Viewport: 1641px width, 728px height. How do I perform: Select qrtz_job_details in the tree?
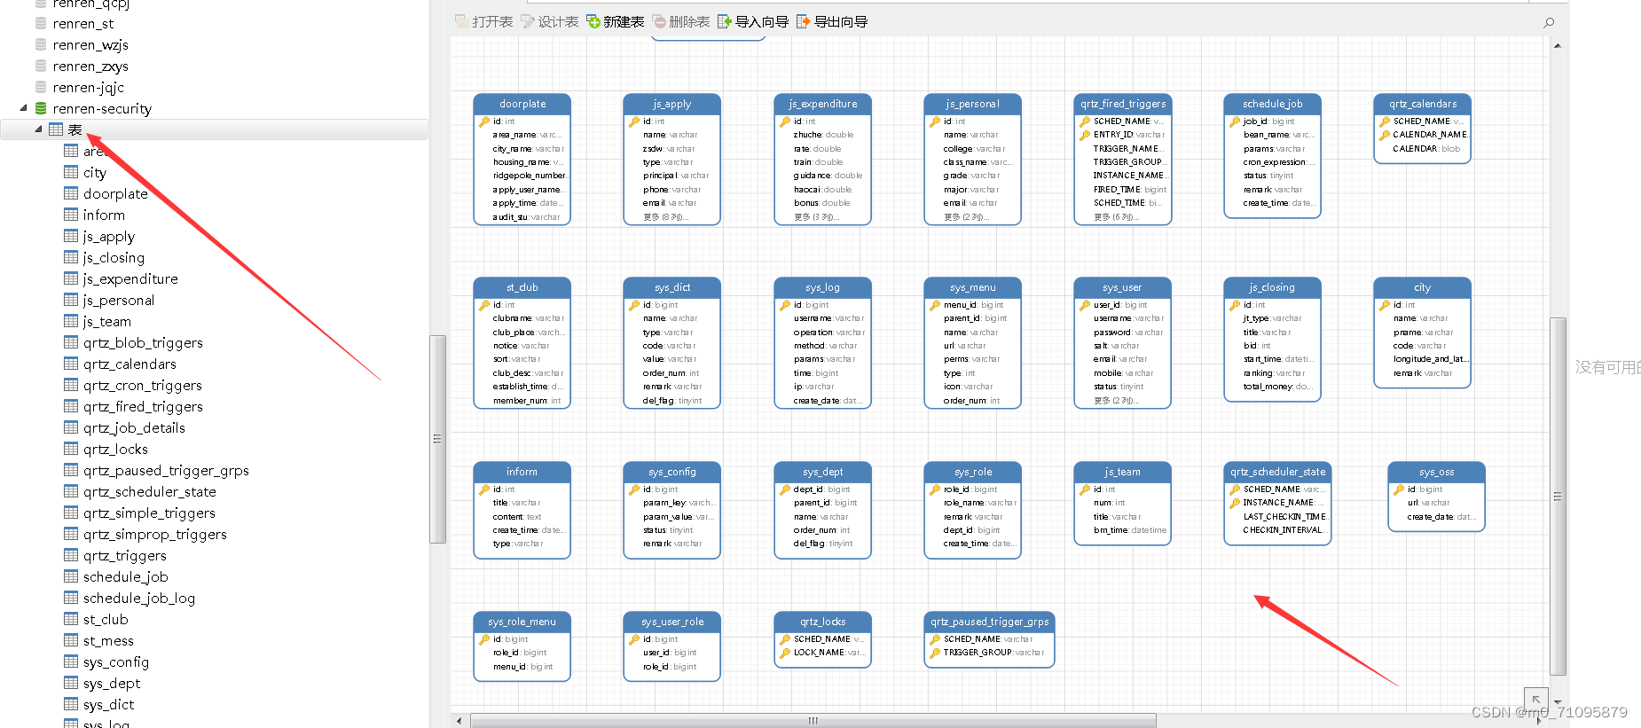(134, 427)
